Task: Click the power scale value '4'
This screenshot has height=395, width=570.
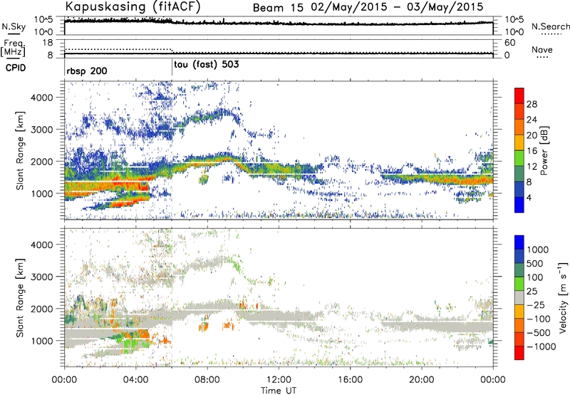Action: tap(529, 197)
